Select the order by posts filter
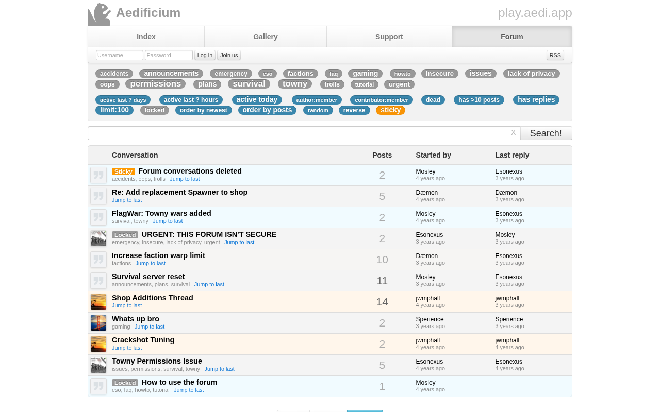This screenshot has height=412, width=660. coord(267,110)
